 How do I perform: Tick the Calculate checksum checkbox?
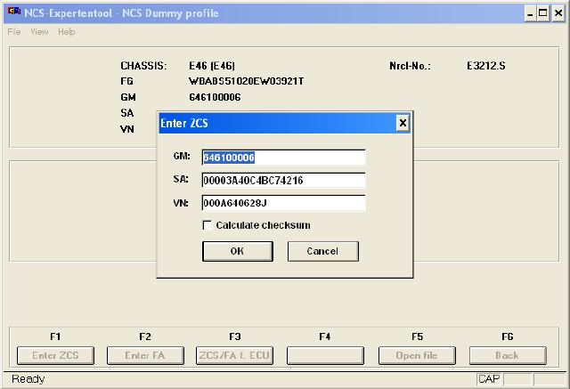coord(208,225)
